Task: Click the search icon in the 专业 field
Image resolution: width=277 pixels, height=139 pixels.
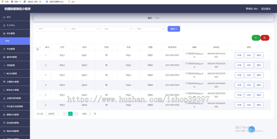Action: click(131, 29)
